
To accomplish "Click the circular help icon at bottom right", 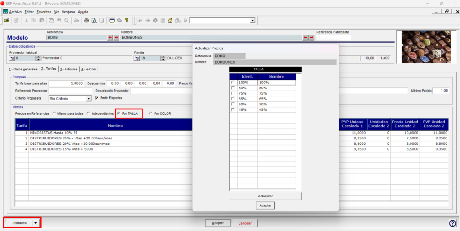I will (x=452, y=223).
